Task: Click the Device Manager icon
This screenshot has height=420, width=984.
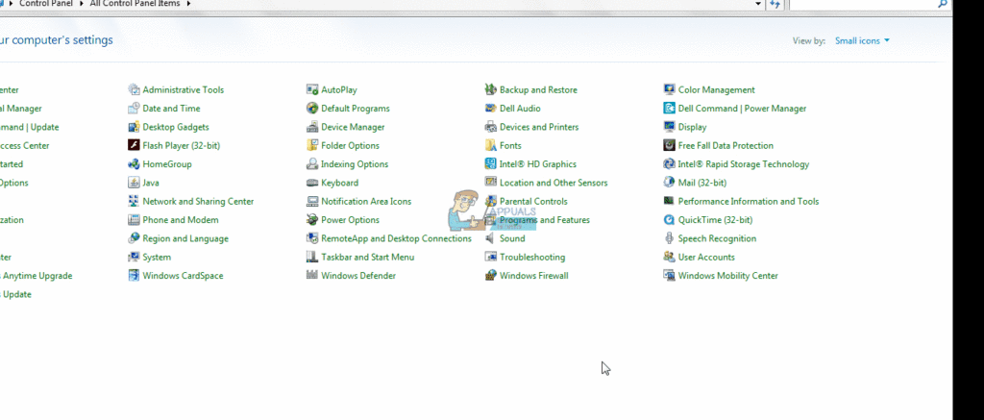Action: click(312, 127)
